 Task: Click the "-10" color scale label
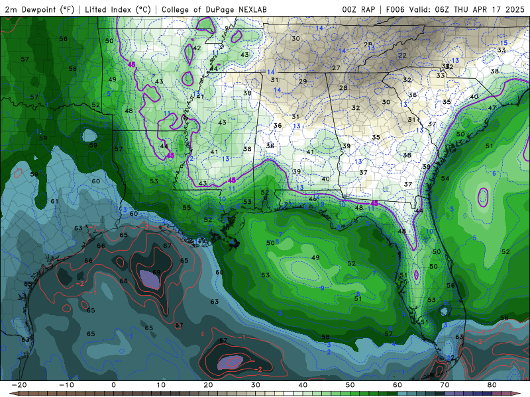point(66,385)
